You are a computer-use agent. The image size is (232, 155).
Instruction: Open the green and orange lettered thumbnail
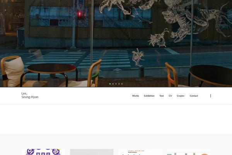(188, 152)
